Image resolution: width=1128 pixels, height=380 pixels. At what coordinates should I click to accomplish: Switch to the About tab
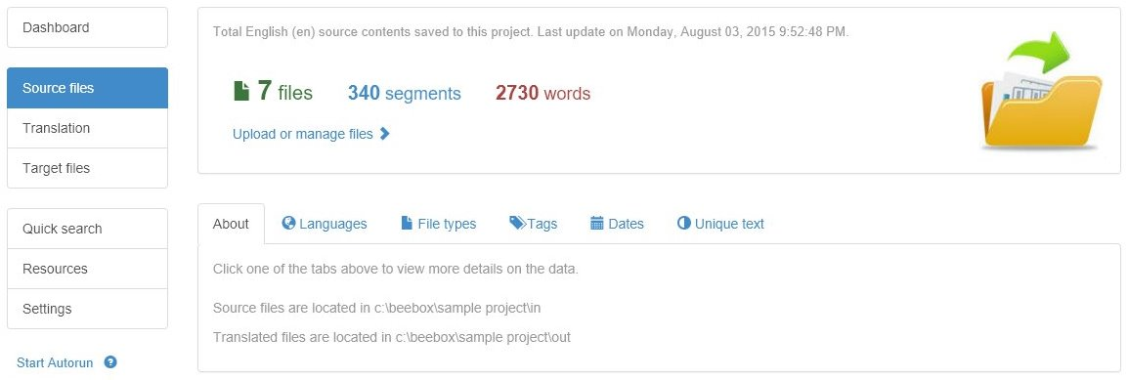click(x=231, y=224)
